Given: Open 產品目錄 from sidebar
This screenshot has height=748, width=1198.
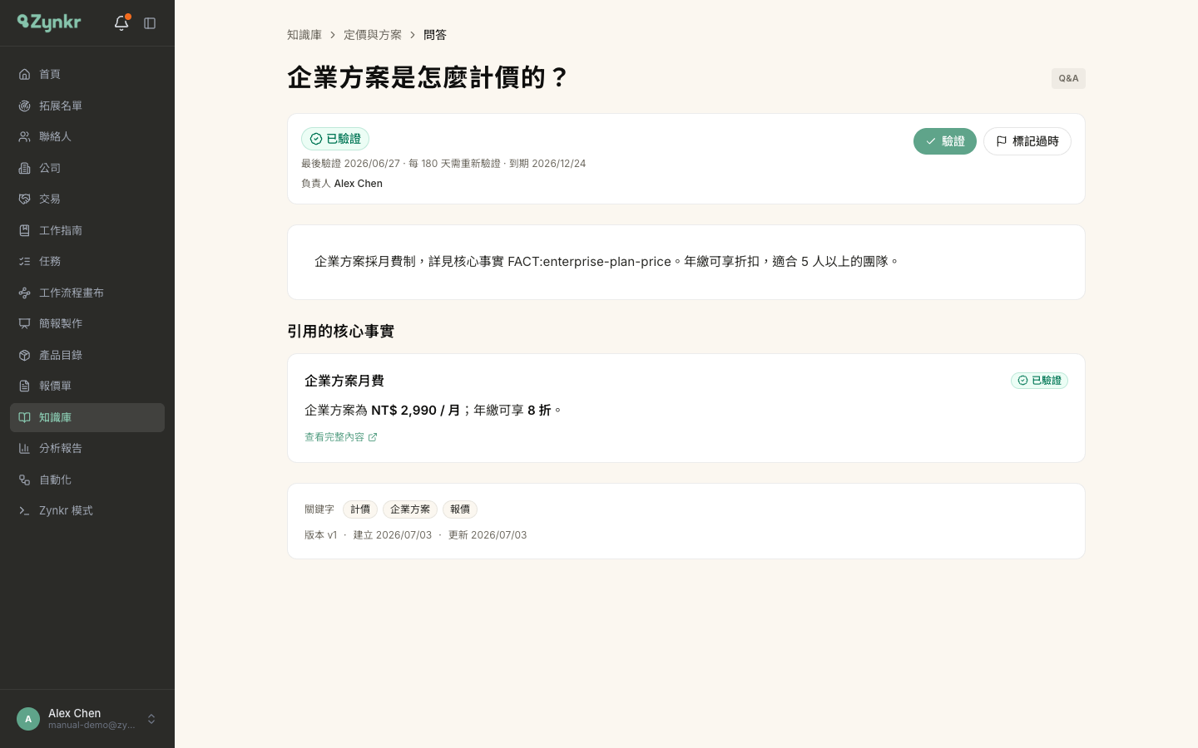Looking at the screenshot, I should (x=87, y=355).
